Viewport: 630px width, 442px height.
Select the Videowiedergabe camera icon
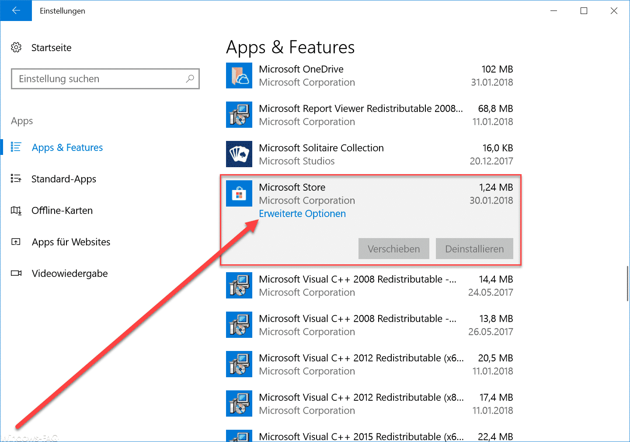[16, 273]
